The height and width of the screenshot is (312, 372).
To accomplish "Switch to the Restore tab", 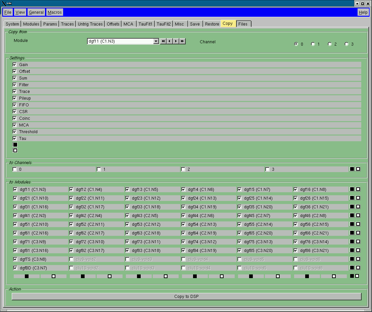I will tap(212, 24).
